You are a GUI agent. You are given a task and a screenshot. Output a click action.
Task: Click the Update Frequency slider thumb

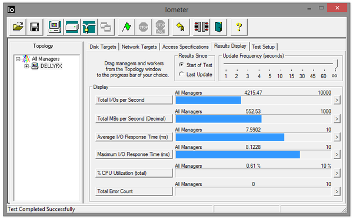pos(336,64)
